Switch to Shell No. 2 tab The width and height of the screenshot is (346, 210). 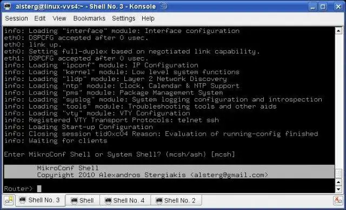click(x=176, y=200)
